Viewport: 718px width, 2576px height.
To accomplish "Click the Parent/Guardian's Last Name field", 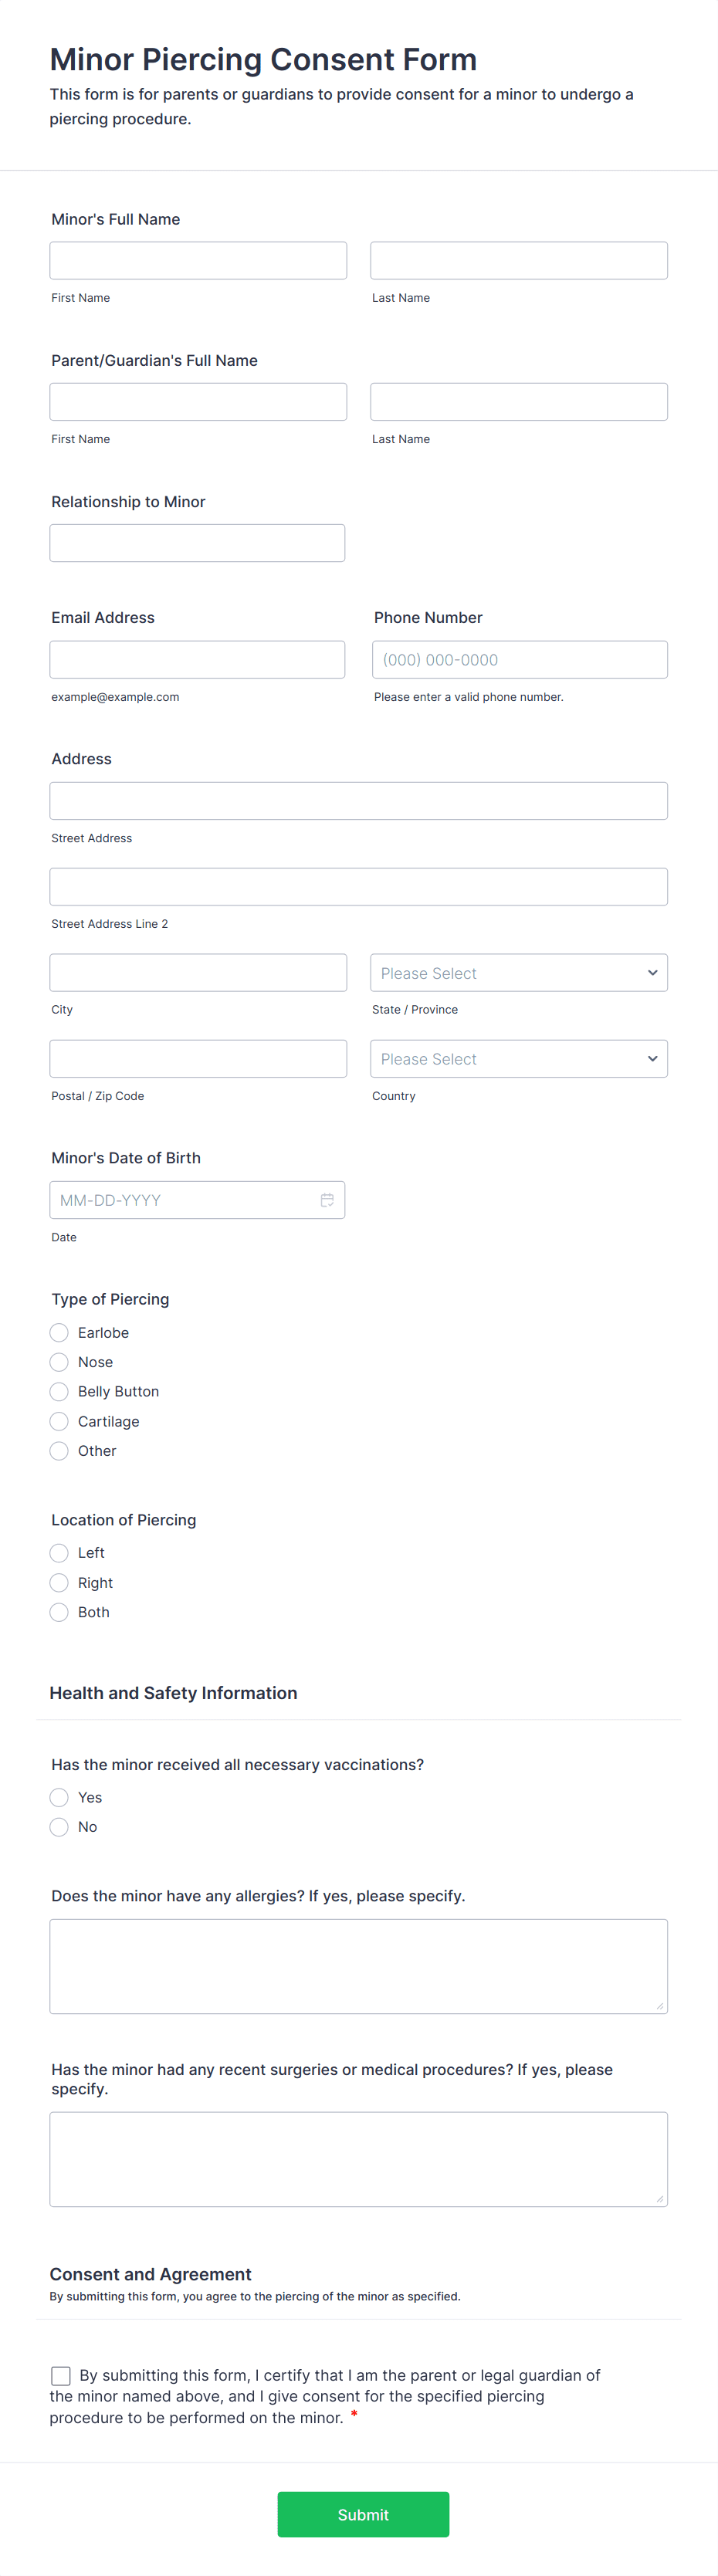I will [518, 401].
